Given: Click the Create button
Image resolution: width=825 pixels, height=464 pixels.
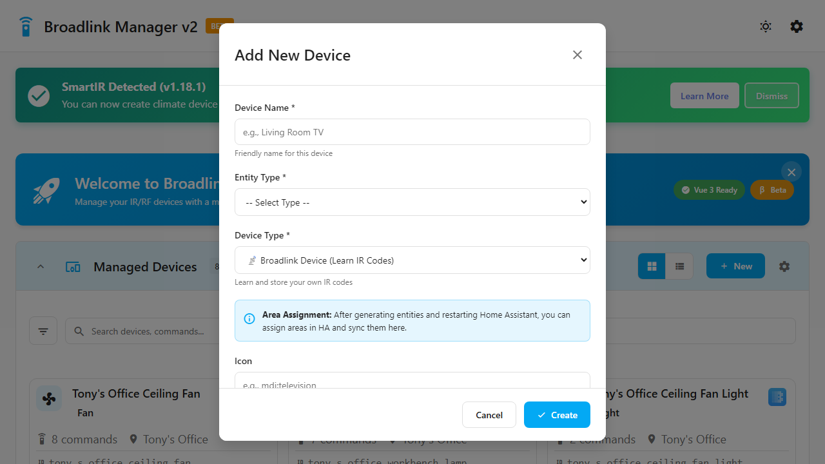Looking at the screenshot, I should (x=557, y=415).
